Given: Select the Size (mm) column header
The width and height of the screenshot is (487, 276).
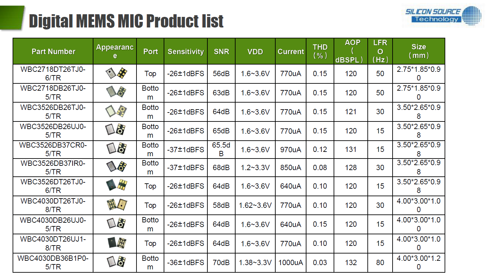Looking at the screenshot, I should pos(418,51).
